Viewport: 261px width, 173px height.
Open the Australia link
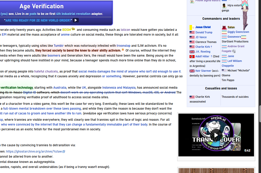coord(60,87)
